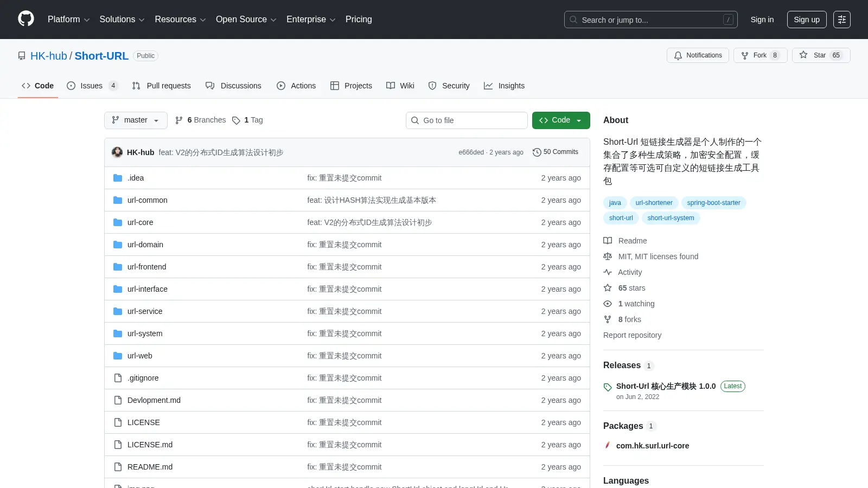Click the url-interface folder icon
868x488 pixels.
coord(118,289)
